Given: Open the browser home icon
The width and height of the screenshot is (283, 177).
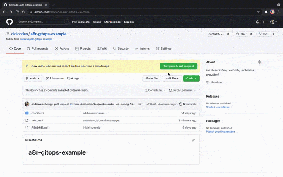Looking at the screenshot, I should point(23,12).
